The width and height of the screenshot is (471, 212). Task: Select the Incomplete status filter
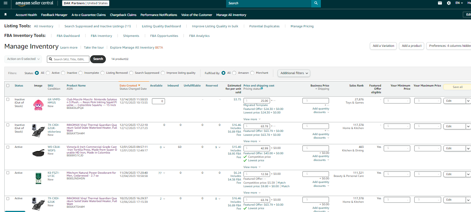tap(80, 73)
